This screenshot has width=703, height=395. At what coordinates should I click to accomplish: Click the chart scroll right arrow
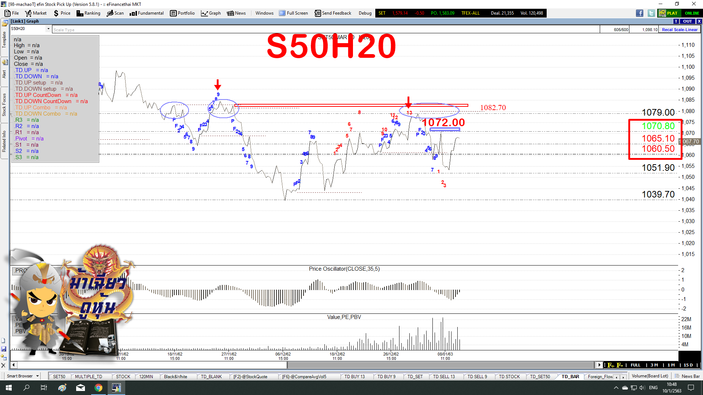tap(599, 365)
